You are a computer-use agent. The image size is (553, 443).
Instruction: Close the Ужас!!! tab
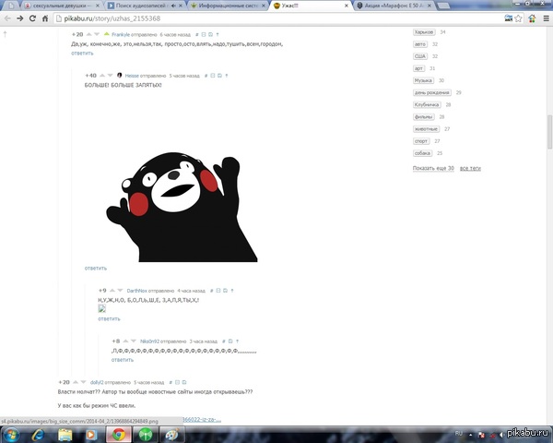click(x=347, y=6)
